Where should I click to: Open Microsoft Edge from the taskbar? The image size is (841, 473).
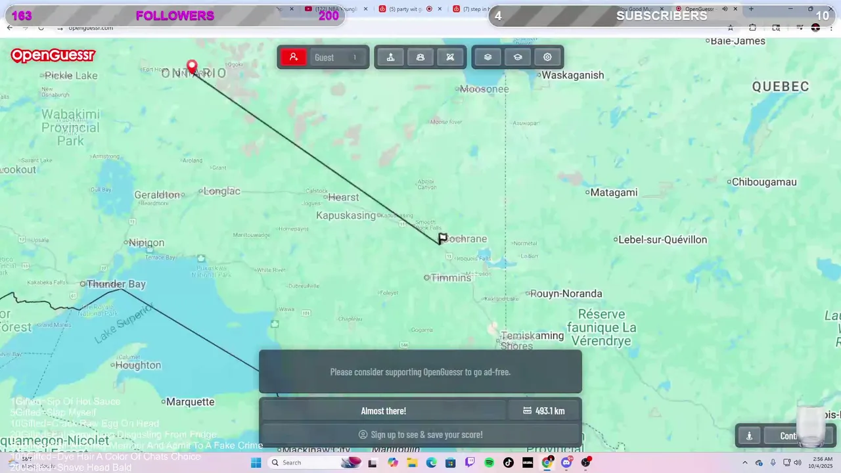tap(431, 462)
